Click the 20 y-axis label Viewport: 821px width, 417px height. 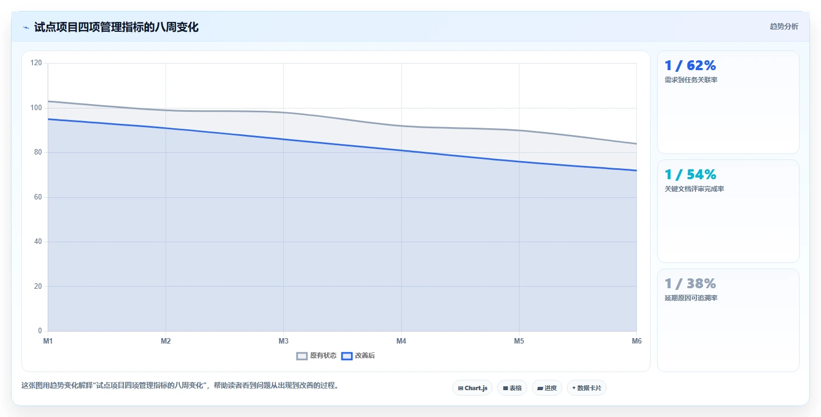[x=38, y=287]
